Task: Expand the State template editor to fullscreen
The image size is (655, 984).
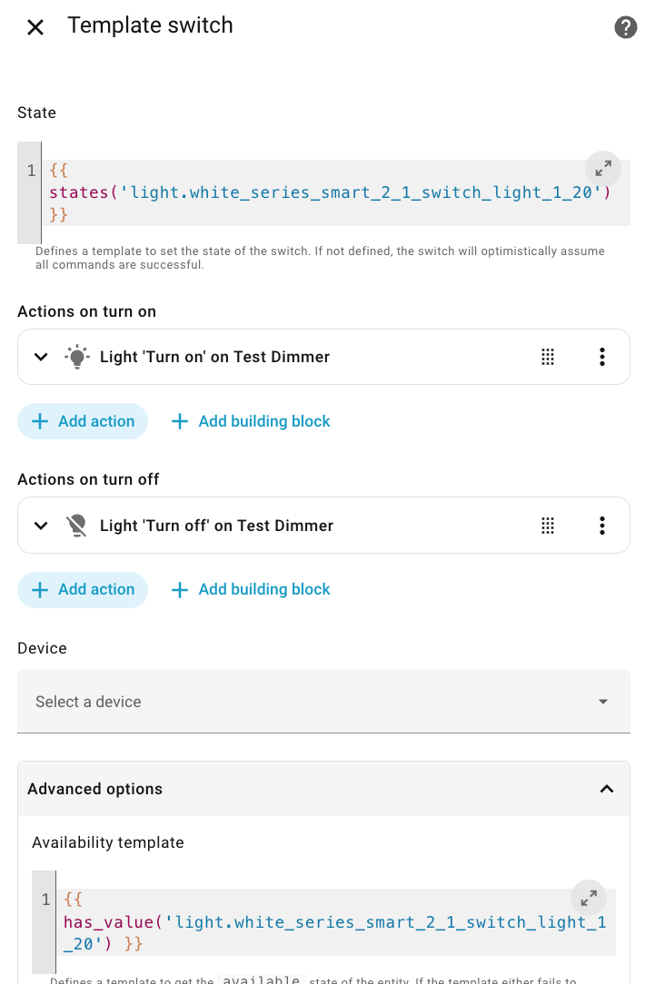Action: click(x=602, y=168)
